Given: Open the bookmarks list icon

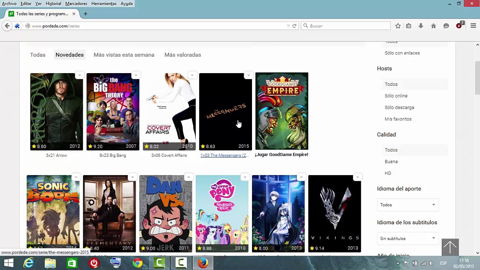Looking at the screenshot, I should click(x=409, y=26).
